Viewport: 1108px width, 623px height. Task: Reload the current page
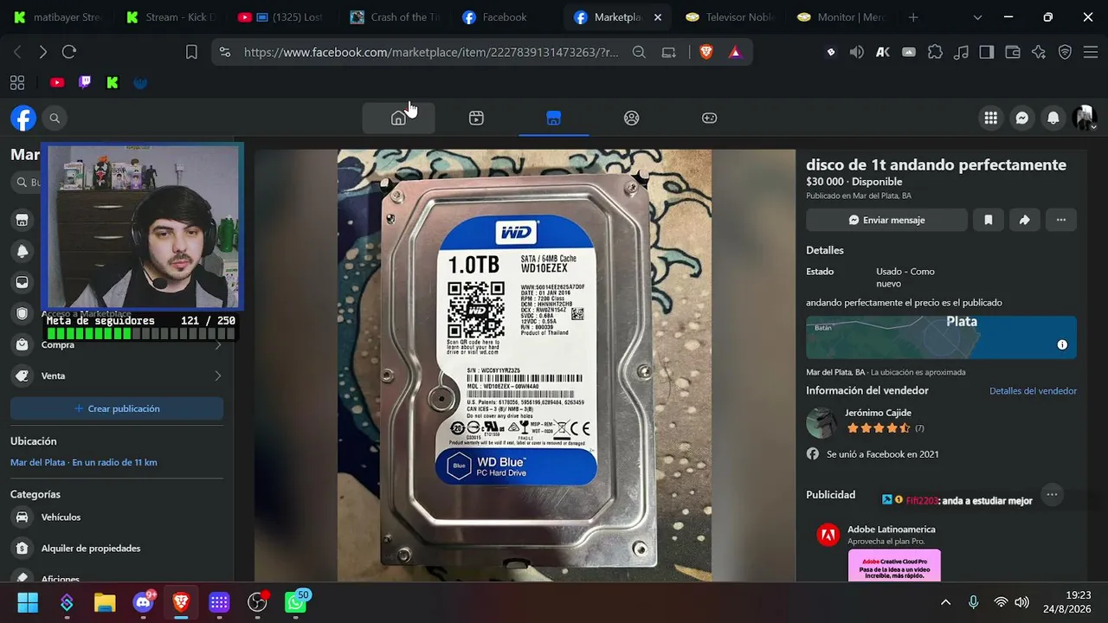tap(69, 52)
